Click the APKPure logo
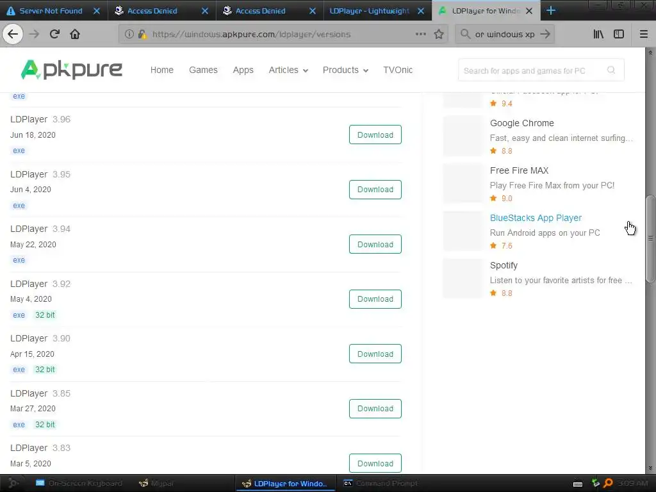Image resolution: width=656 pixels, height=492 pixels. tap(72, 69)
